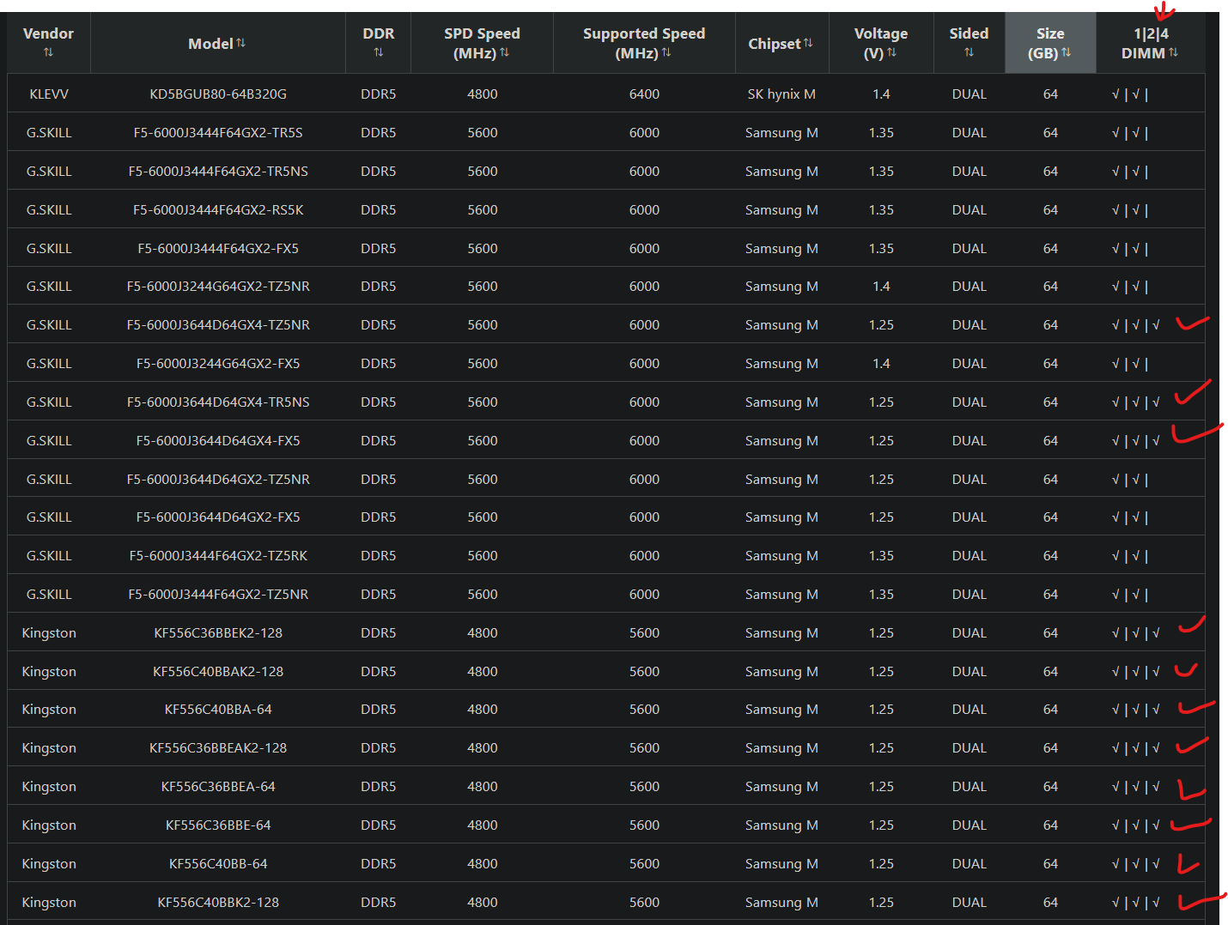Click 4800 SPD speed in KF556C40BB-64 row
The width and height of the screenshot is (1228, 925).
coord(482,864)
